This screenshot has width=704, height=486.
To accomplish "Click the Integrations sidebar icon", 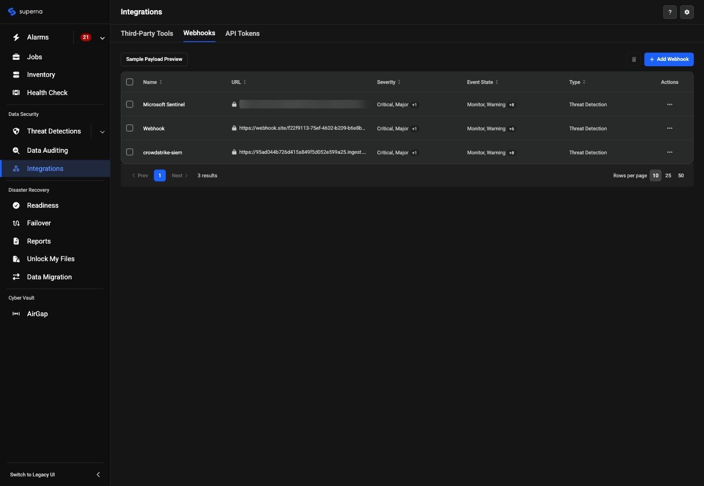I will (16, 169).
